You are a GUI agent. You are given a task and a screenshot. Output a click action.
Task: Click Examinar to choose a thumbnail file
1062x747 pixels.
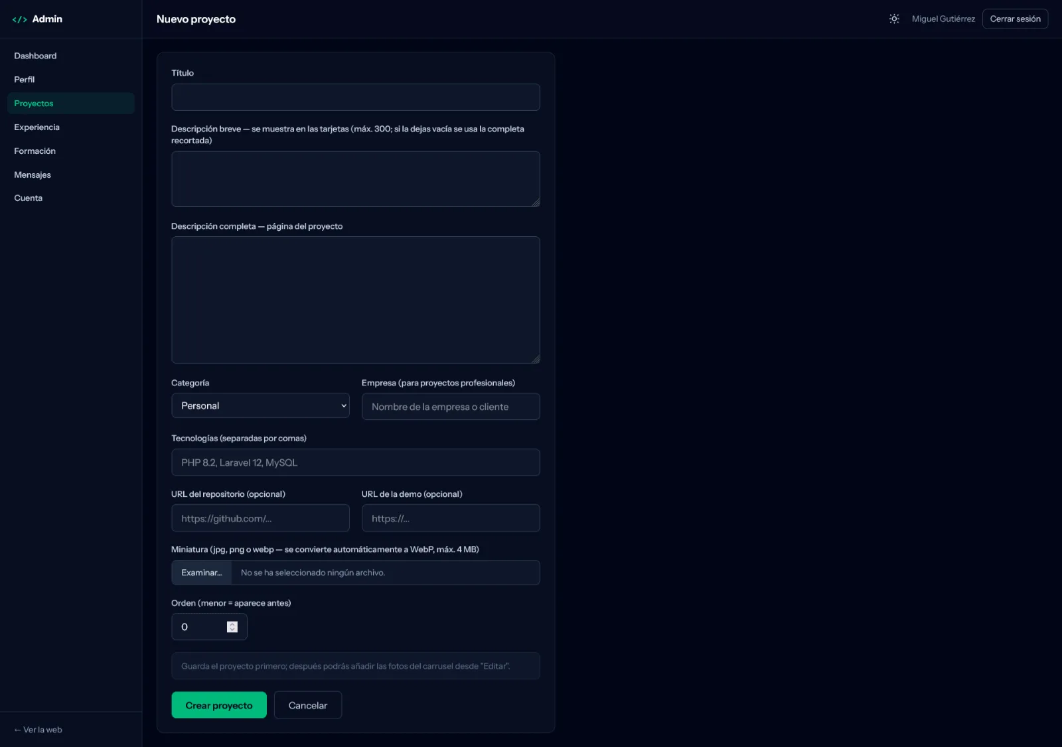[x=202, y=573]
